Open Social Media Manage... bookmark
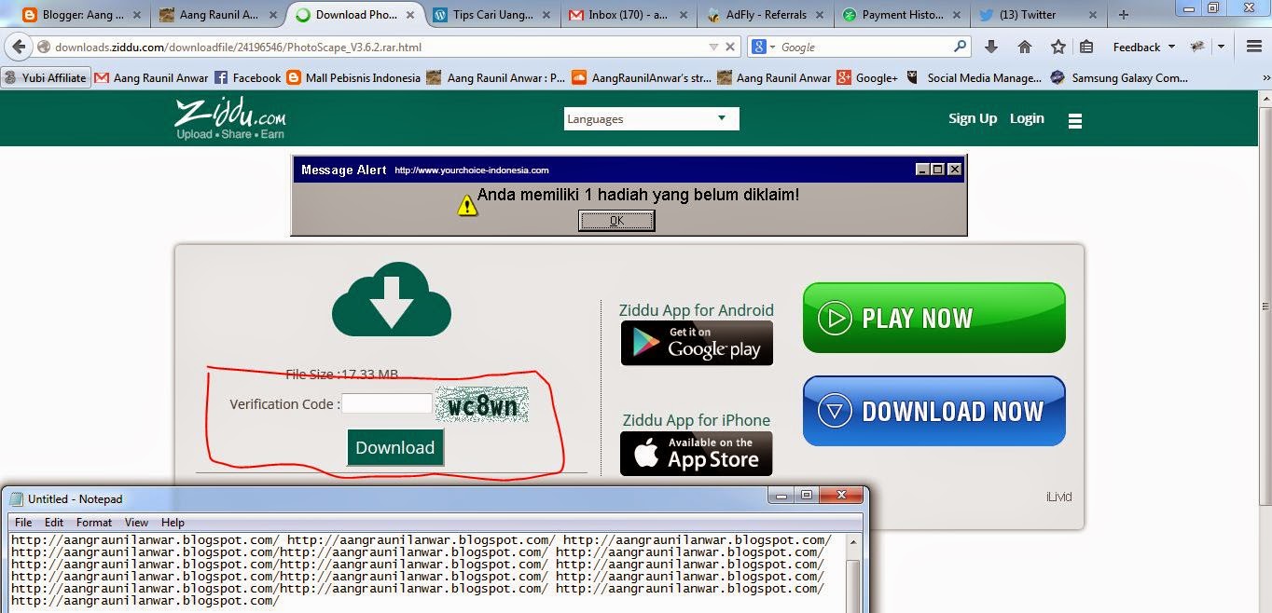The image size is (1272, 613). click(x=974, y=78)
